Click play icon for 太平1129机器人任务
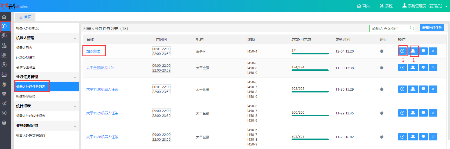The height and width of the screenshot is (149, 450). pos(402,113)
